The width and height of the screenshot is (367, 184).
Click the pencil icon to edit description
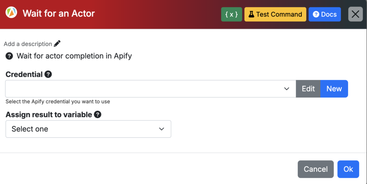57,43
